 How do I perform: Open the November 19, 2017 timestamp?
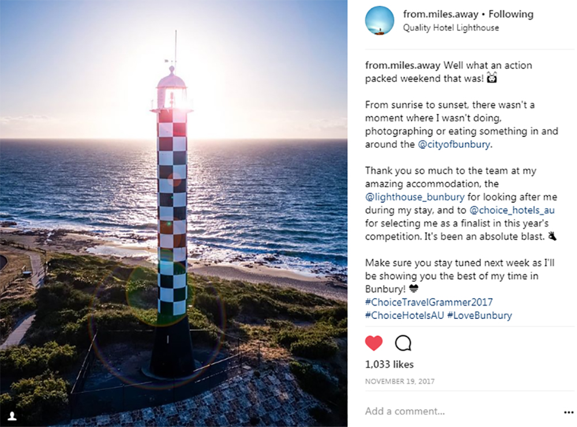400,381
